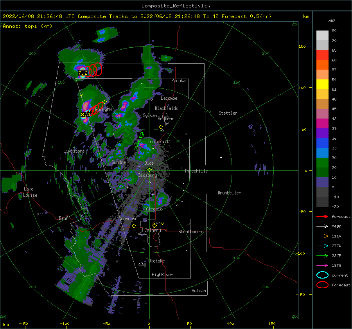
Task: Click the cyan 27ZW arrow legend icon
Action: coord(322,246)
